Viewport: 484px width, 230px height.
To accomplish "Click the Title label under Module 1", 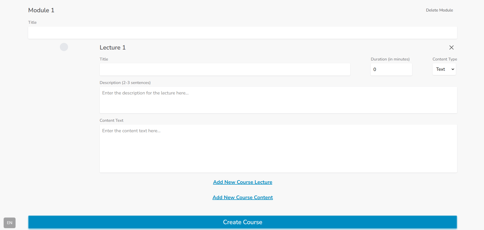I will (32, 22).
